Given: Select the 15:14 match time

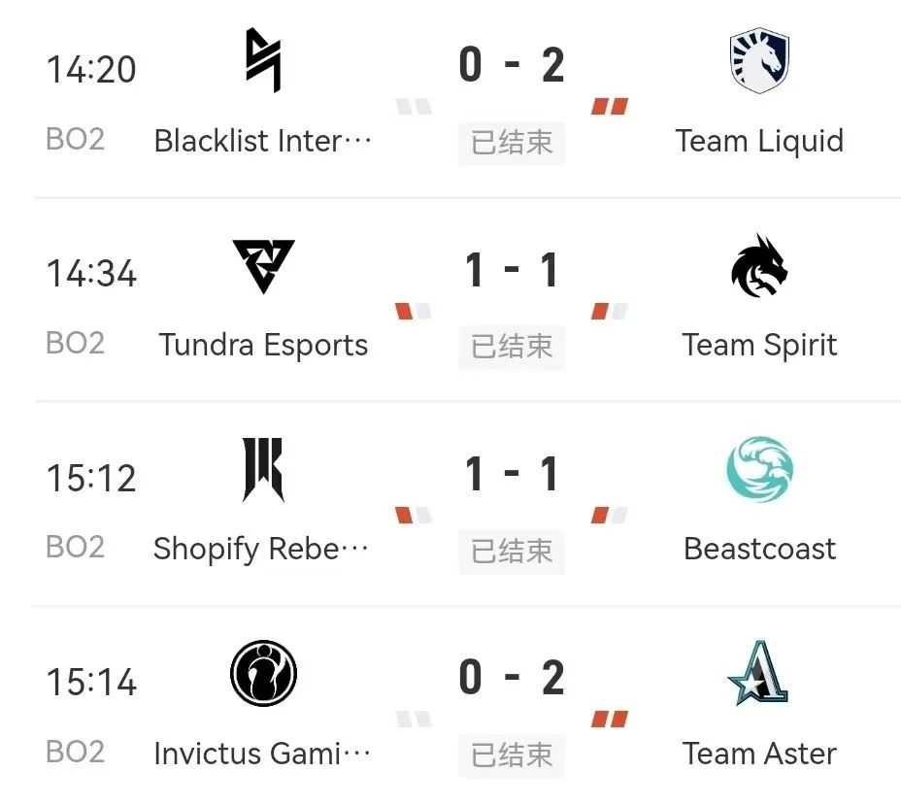Looking at the screenshot, I should click(x=91, y=682).
